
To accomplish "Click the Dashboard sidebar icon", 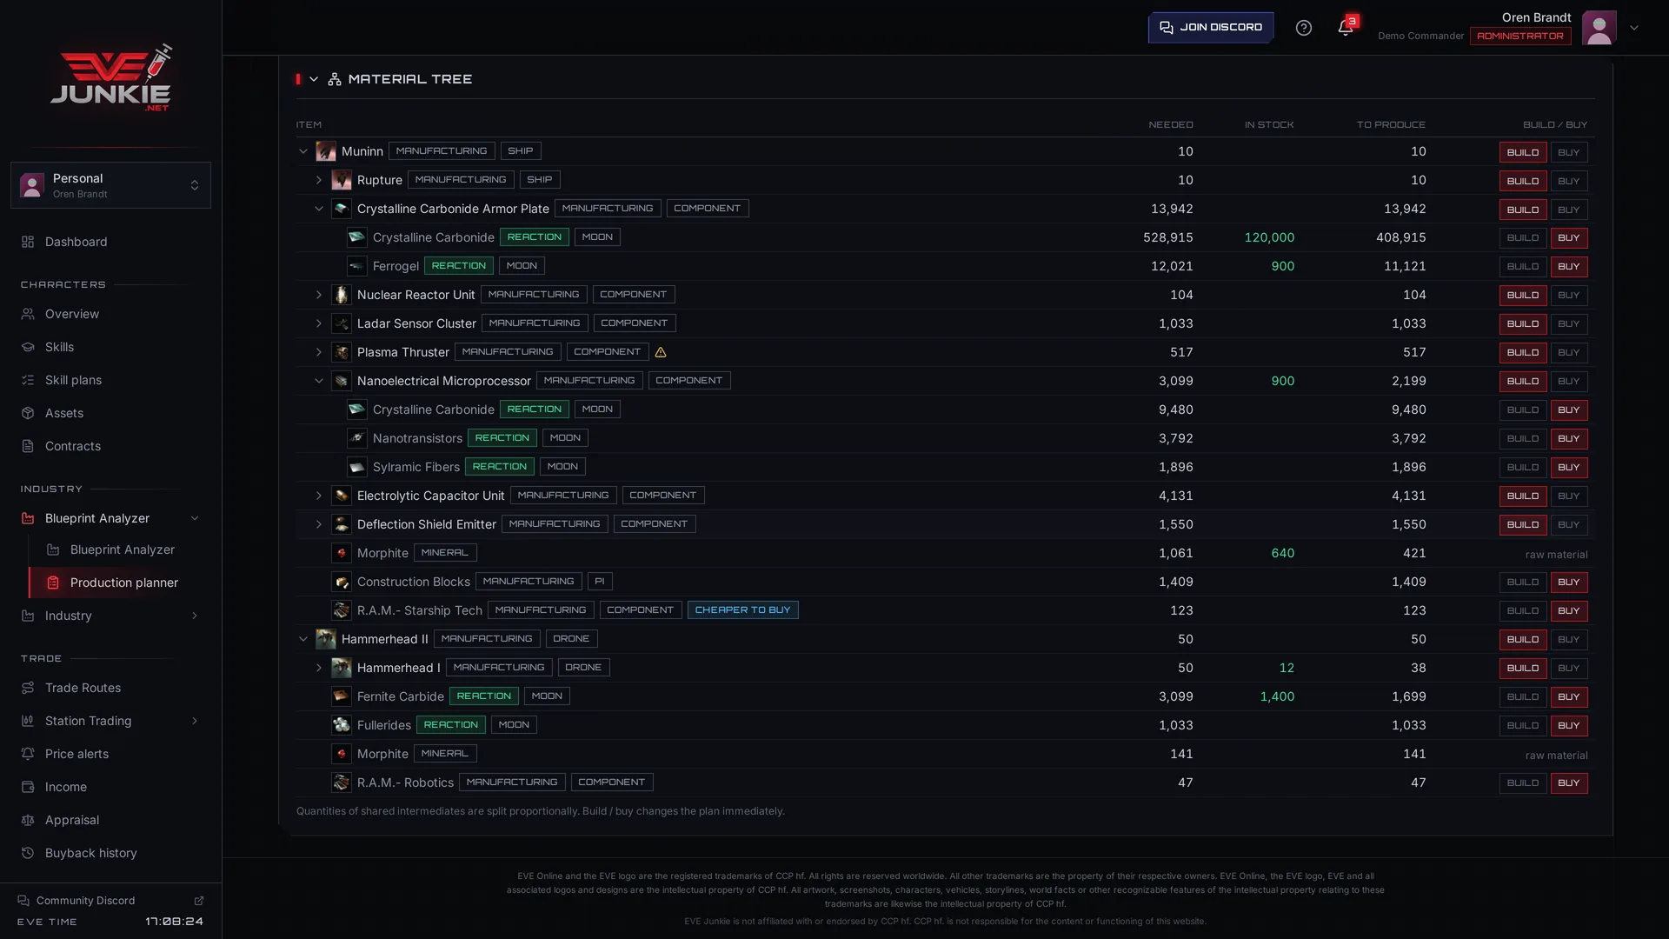I will point(28,242).
